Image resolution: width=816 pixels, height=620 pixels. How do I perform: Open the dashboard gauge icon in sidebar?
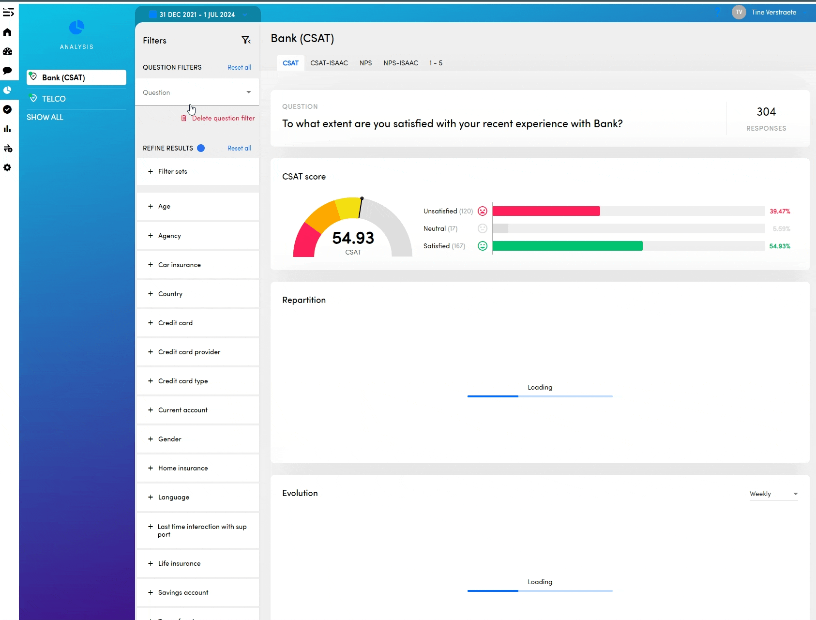pos(7,51)
